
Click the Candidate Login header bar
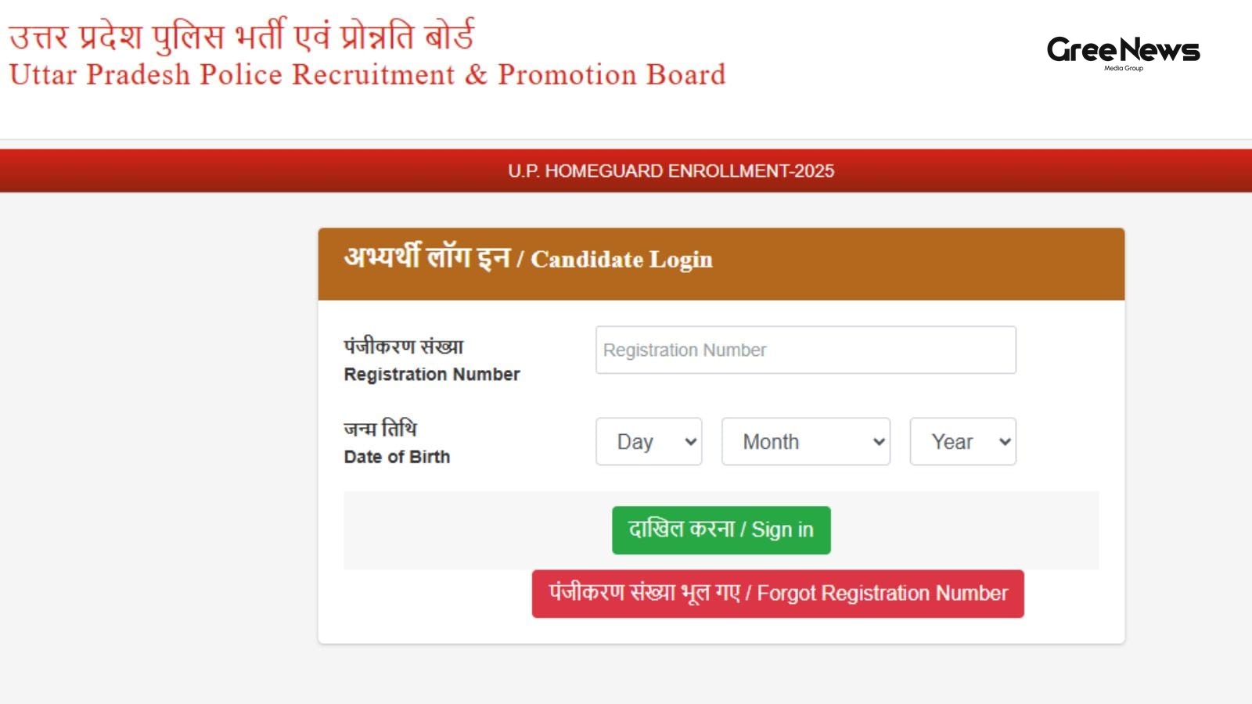pyautogui.click(x=528, y=260)
